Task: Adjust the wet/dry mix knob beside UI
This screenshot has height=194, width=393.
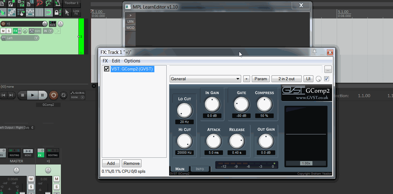Action: [x=319, y=79]
